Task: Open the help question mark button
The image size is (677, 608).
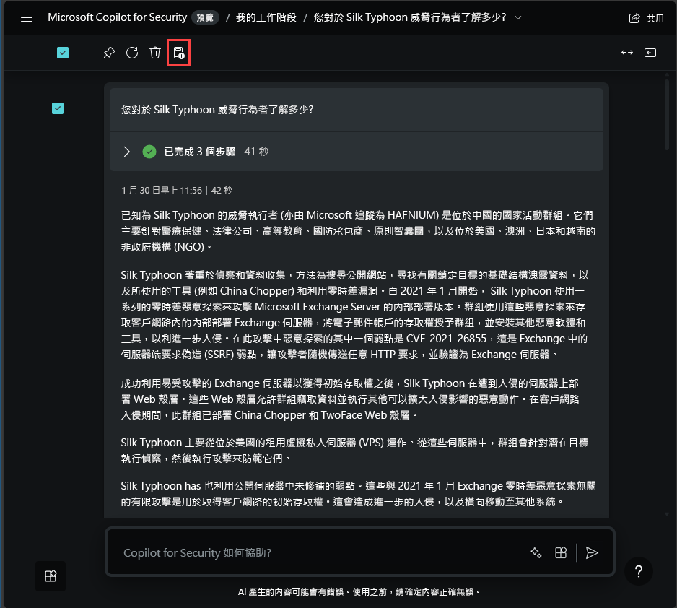Action: pyautogui.click(x=639, y=571)
